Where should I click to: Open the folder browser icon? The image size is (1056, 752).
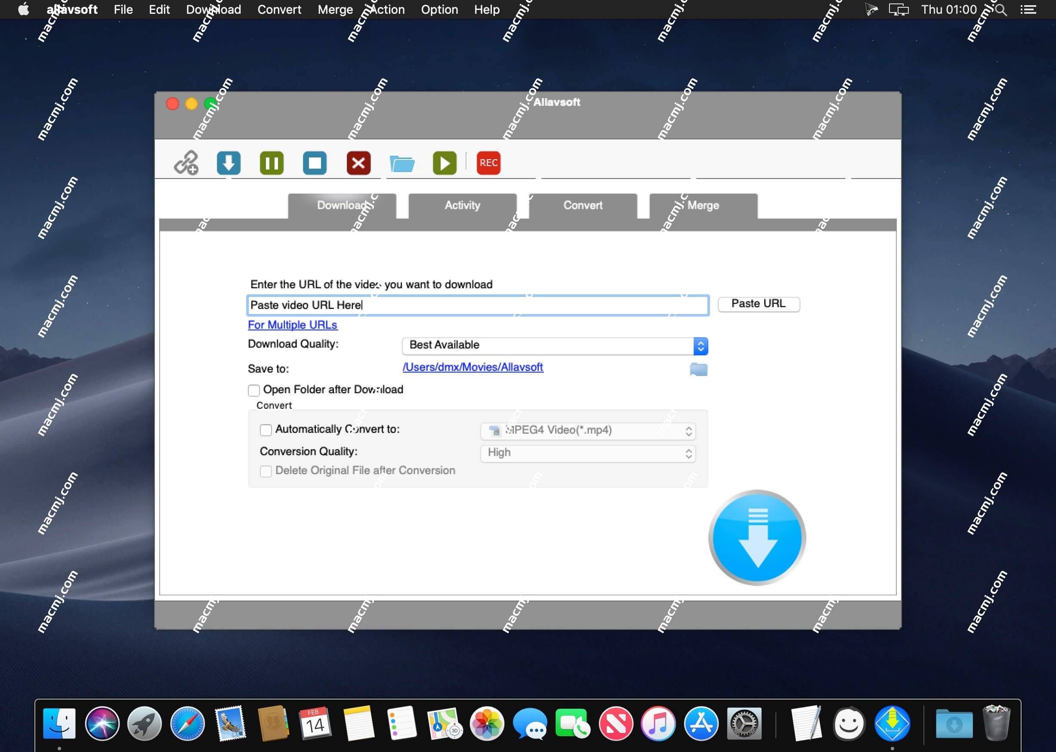click(x=698, y=369)
